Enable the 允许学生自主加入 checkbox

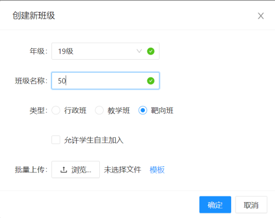[56, 140]
